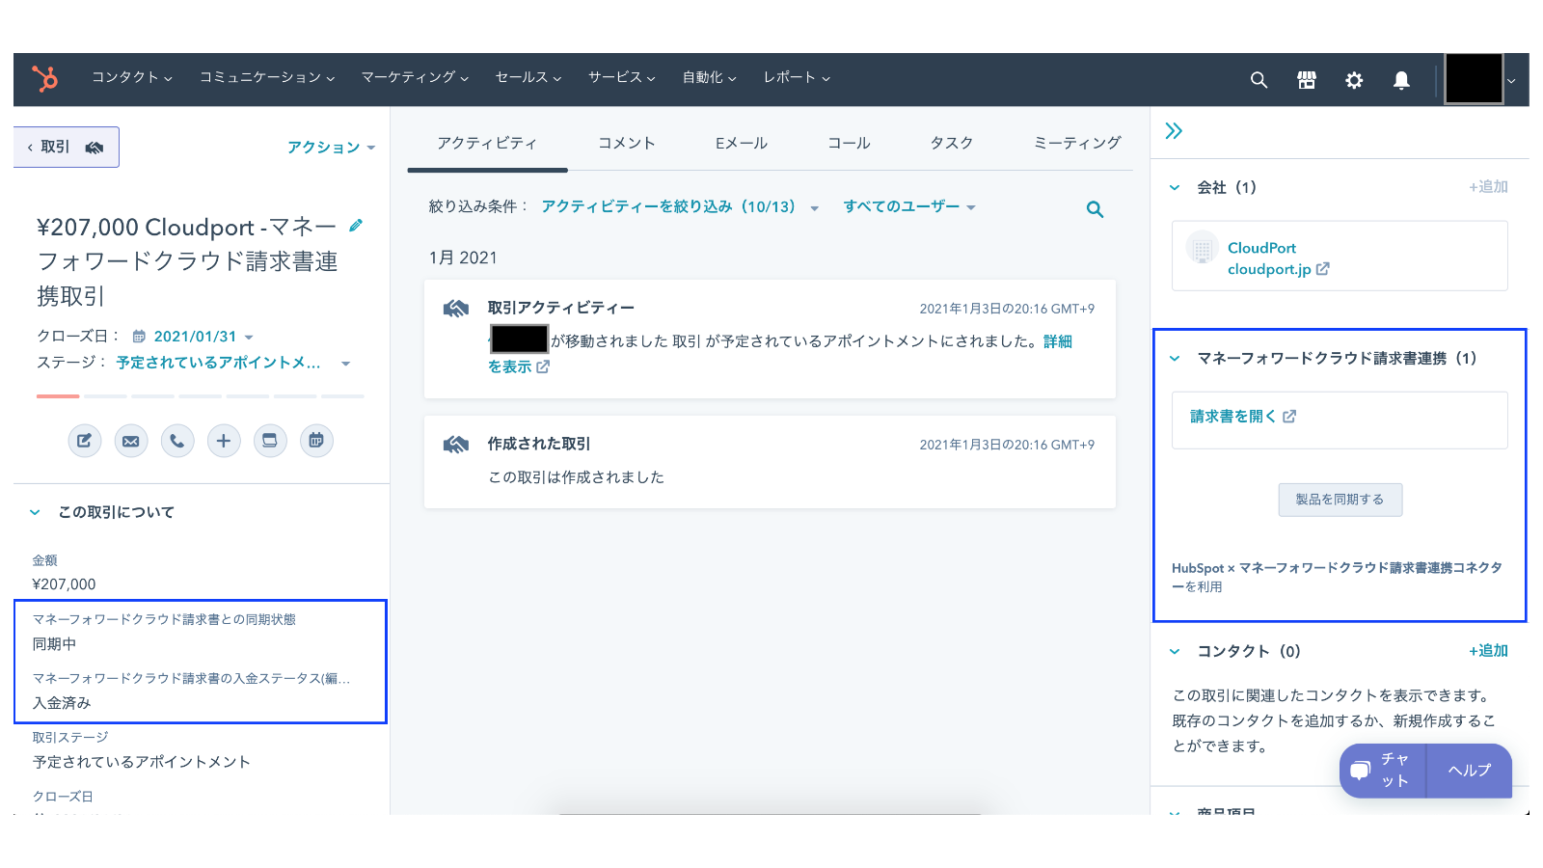Open the account menu chevron beside the avatar

point(1511,81)
